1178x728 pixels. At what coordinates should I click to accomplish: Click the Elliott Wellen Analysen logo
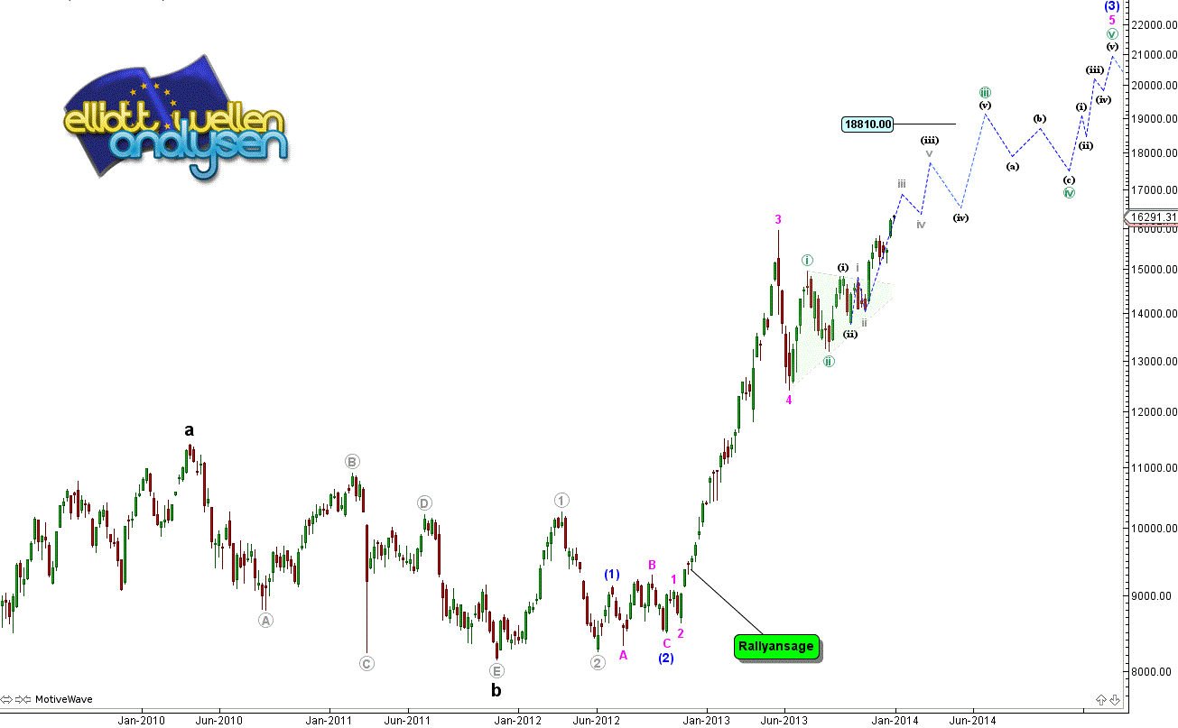click(x=173, y=124)
